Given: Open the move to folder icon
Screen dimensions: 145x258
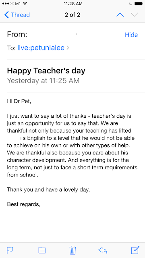Looking at the screenshot, I should pyautogui.click(x=42, y=250).
